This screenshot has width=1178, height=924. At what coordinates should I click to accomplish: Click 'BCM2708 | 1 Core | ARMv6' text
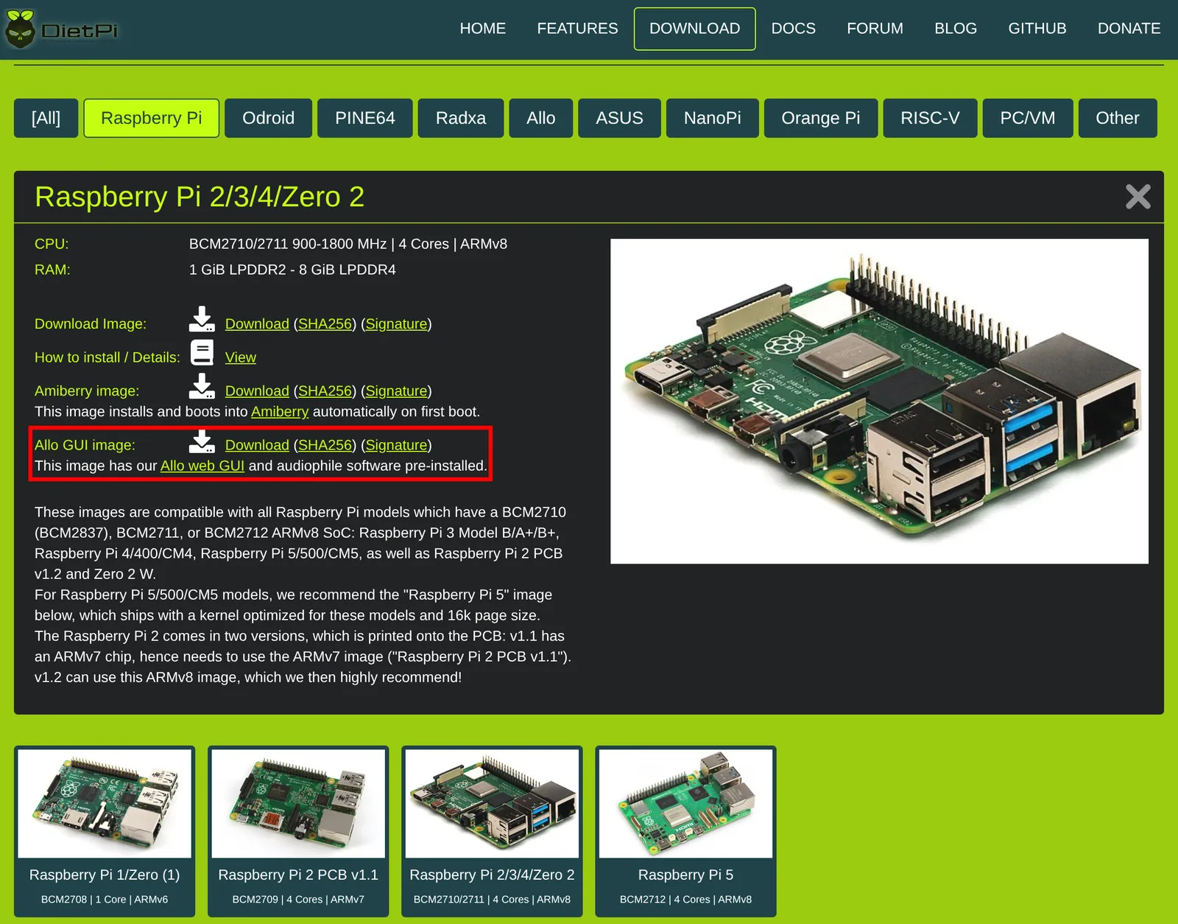105,899
